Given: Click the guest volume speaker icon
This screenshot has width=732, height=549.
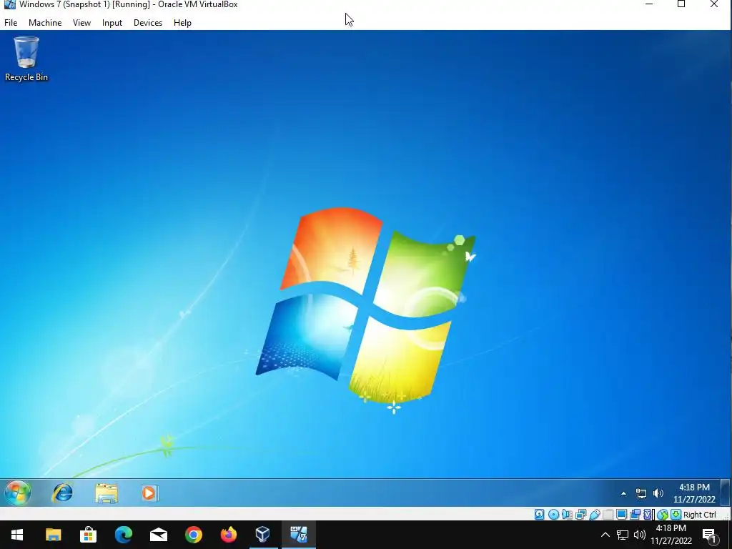Looking at the screenshot, I should click(658, 493).
